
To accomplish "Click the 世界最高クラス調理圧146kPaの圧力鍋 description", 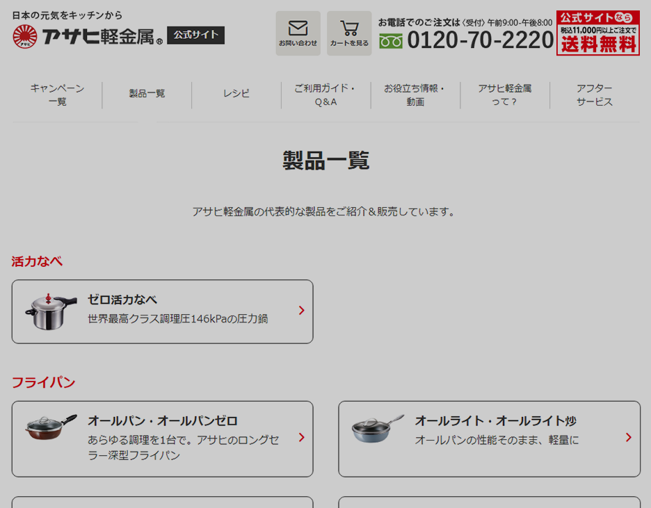I will click(177, 319).
